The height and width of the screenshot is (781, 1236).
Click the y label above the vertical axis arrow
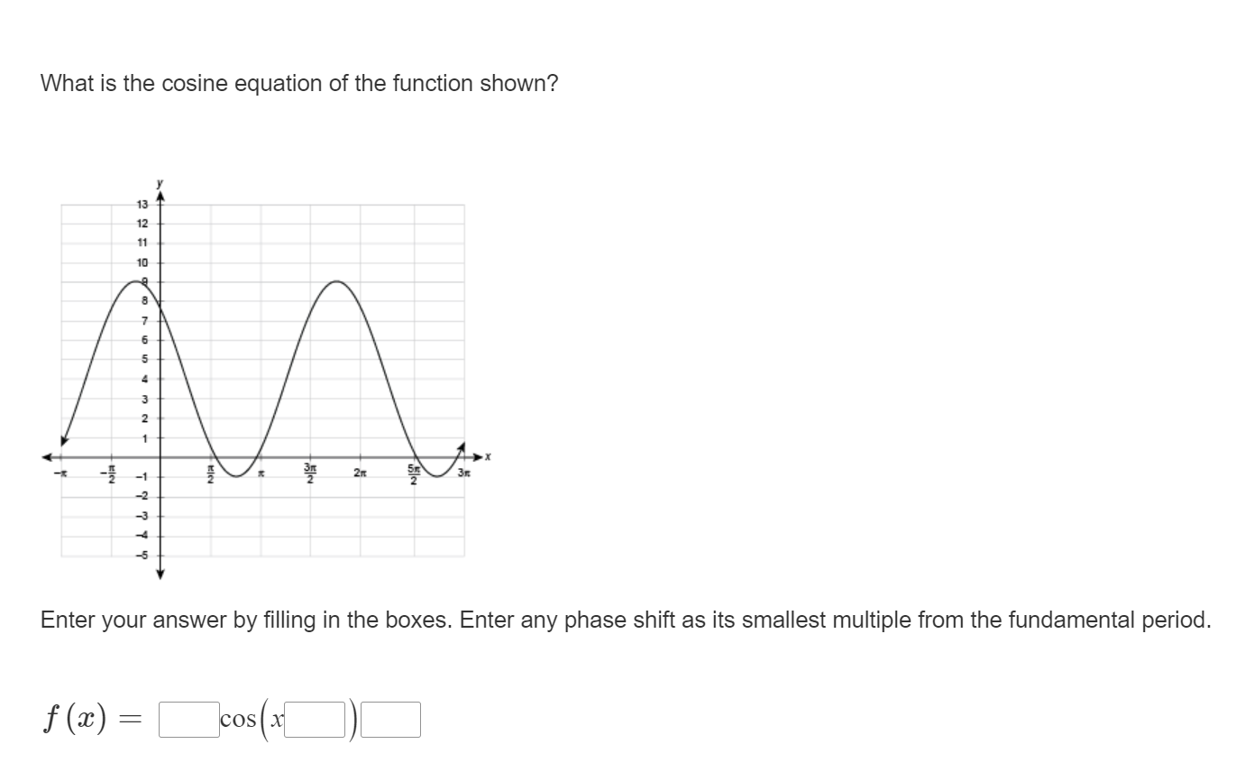click(159, 182)
